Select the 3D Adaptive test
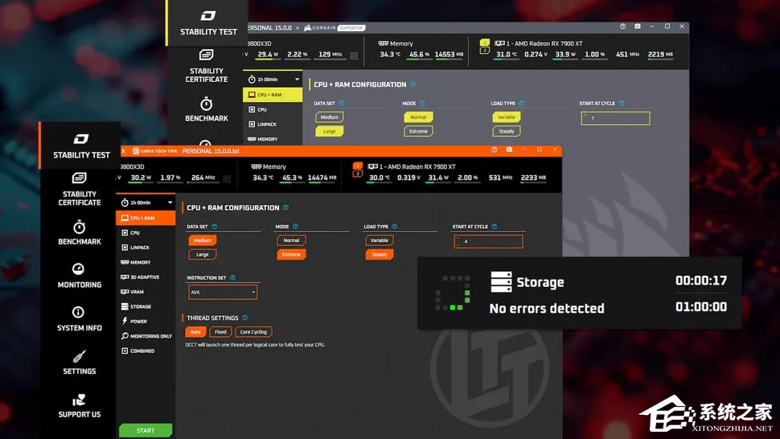The height and width of the screenshot is (439, 780). pyautogui.click(x=146, y=277)
